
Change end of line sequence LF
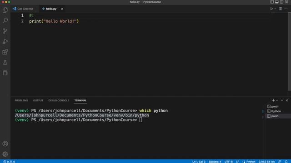pos(237,162)
